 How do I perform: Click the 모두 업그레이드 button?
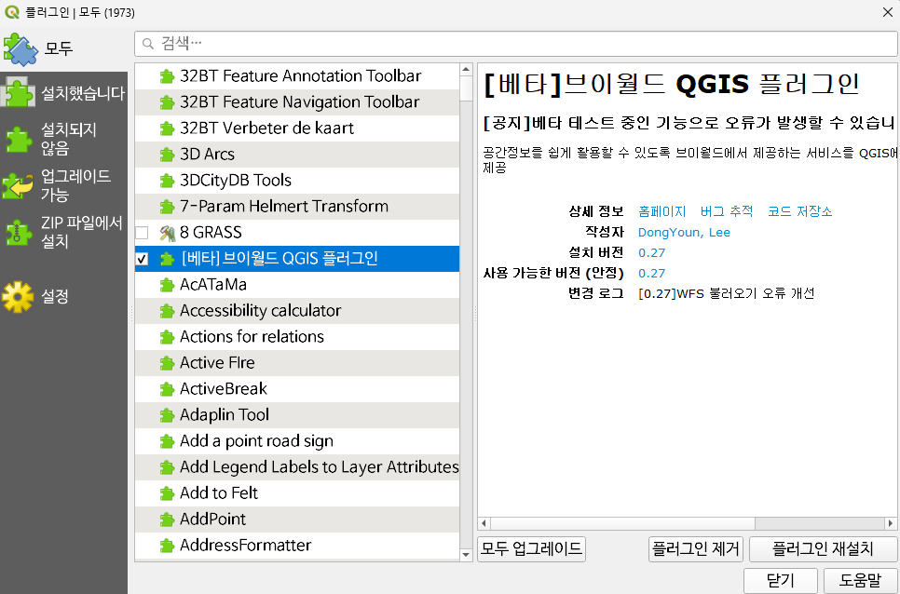coord(531,548)
